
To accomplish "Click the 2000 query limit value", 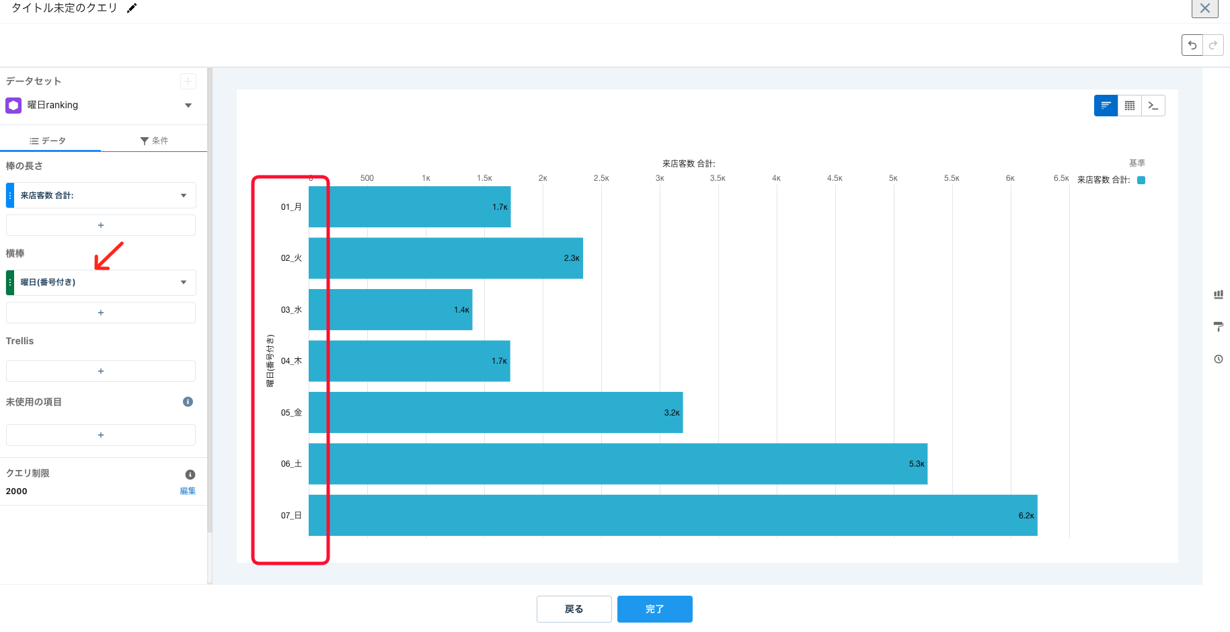I will pos(17,491).
